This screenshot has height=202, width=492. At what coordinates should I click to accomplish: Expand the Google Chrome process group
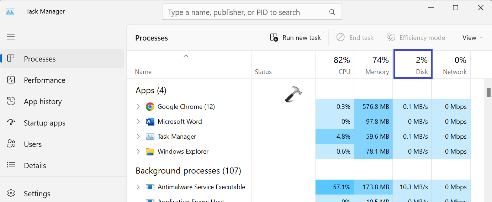point(138,107)
